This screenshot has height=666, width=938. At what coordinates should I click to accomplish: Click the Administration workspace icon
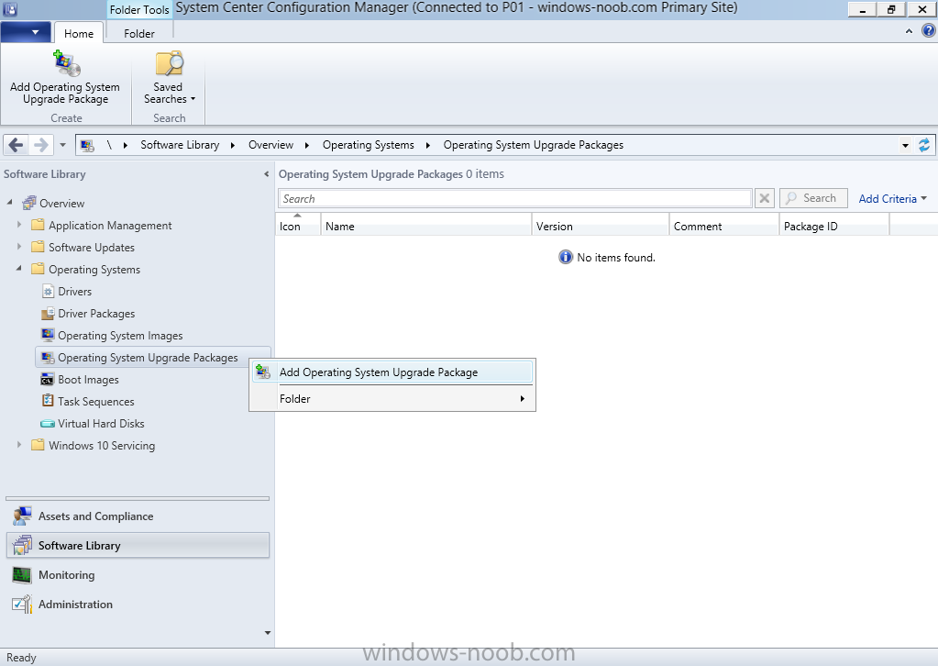click(22, 605)
